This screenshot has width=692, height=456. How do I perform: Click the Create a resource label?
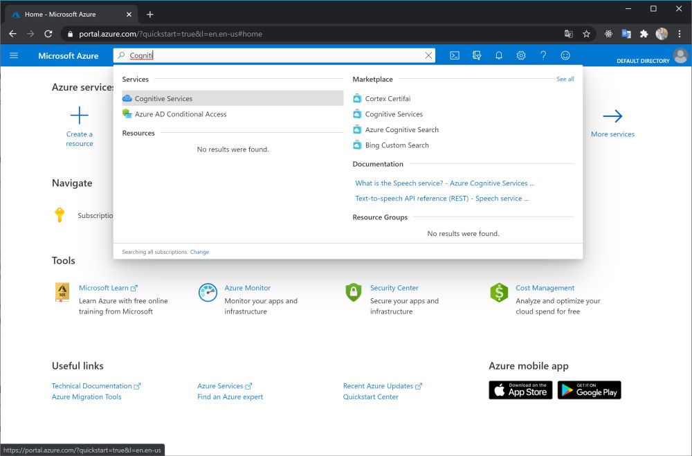pyautogui.click(x=80, y=138)
